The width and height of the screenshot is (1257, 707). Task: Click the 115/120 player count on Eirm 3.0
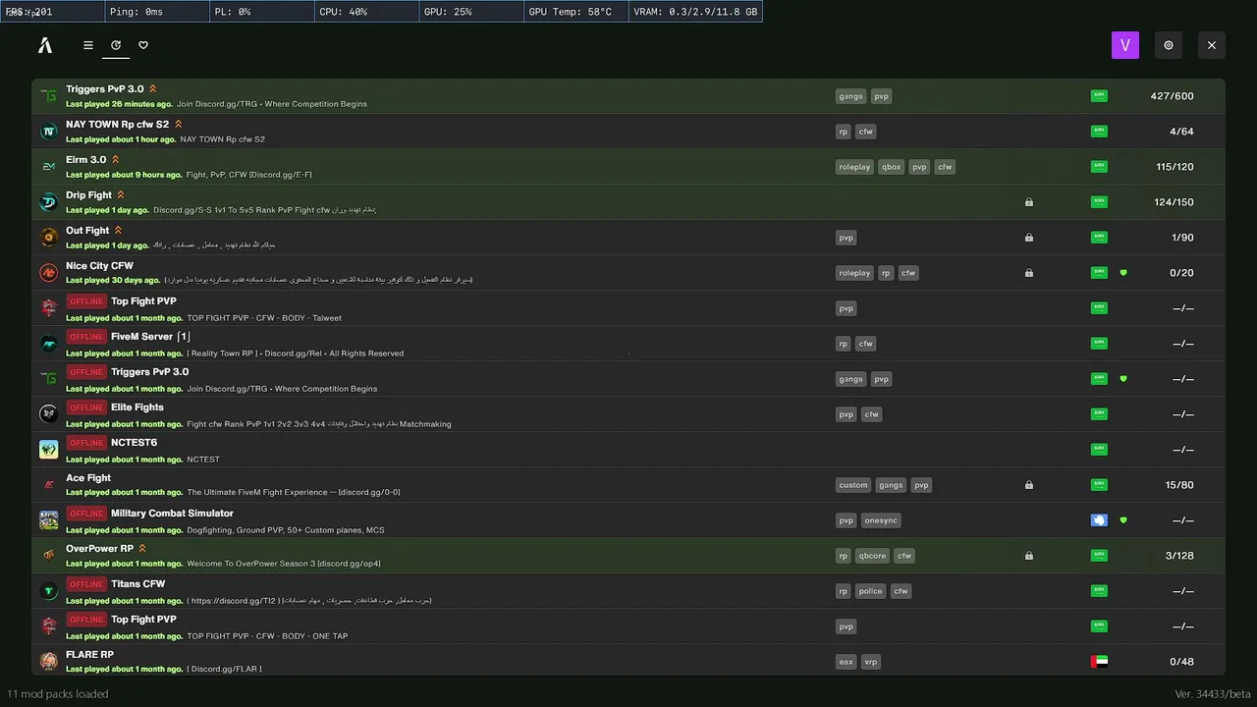[x=1175, y=167]
